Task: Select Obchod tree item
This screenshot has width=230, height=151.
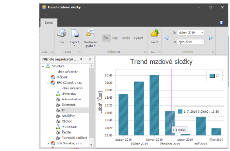Action: (x=67, y=121)
